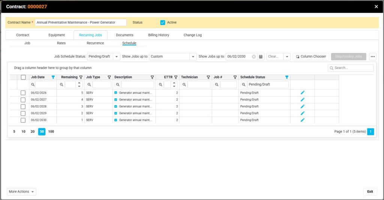Set page size to 100 items

(51, 132)
